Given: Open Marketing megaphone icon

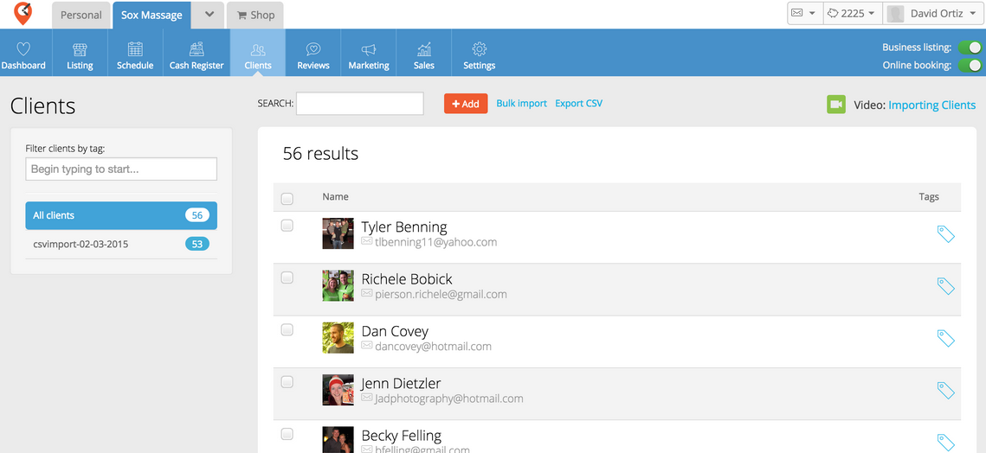Looking at the screenshot, I should tap(369, 50).
